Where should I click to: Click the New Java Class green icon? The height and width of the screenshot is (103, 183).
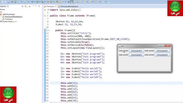click(x=51, y=2)
